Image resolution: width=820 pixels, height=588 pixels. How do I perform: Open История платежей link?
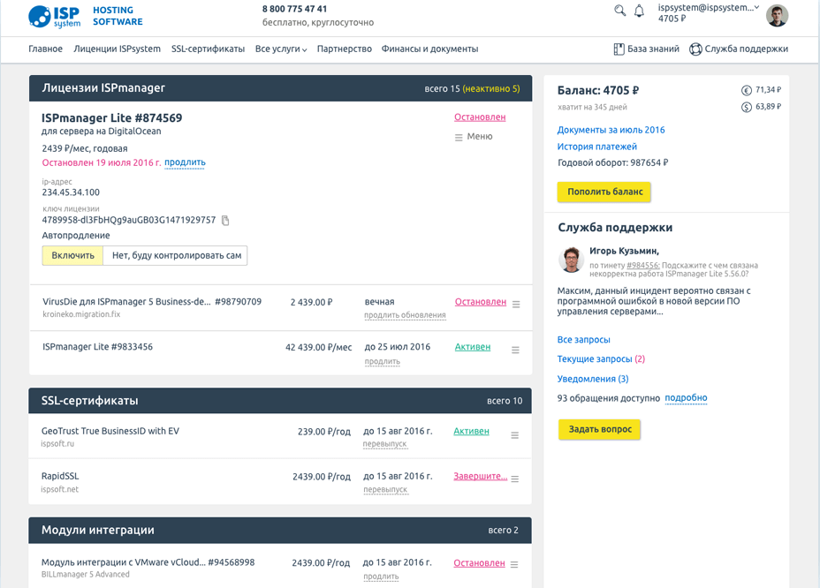(x=596, y=147)
